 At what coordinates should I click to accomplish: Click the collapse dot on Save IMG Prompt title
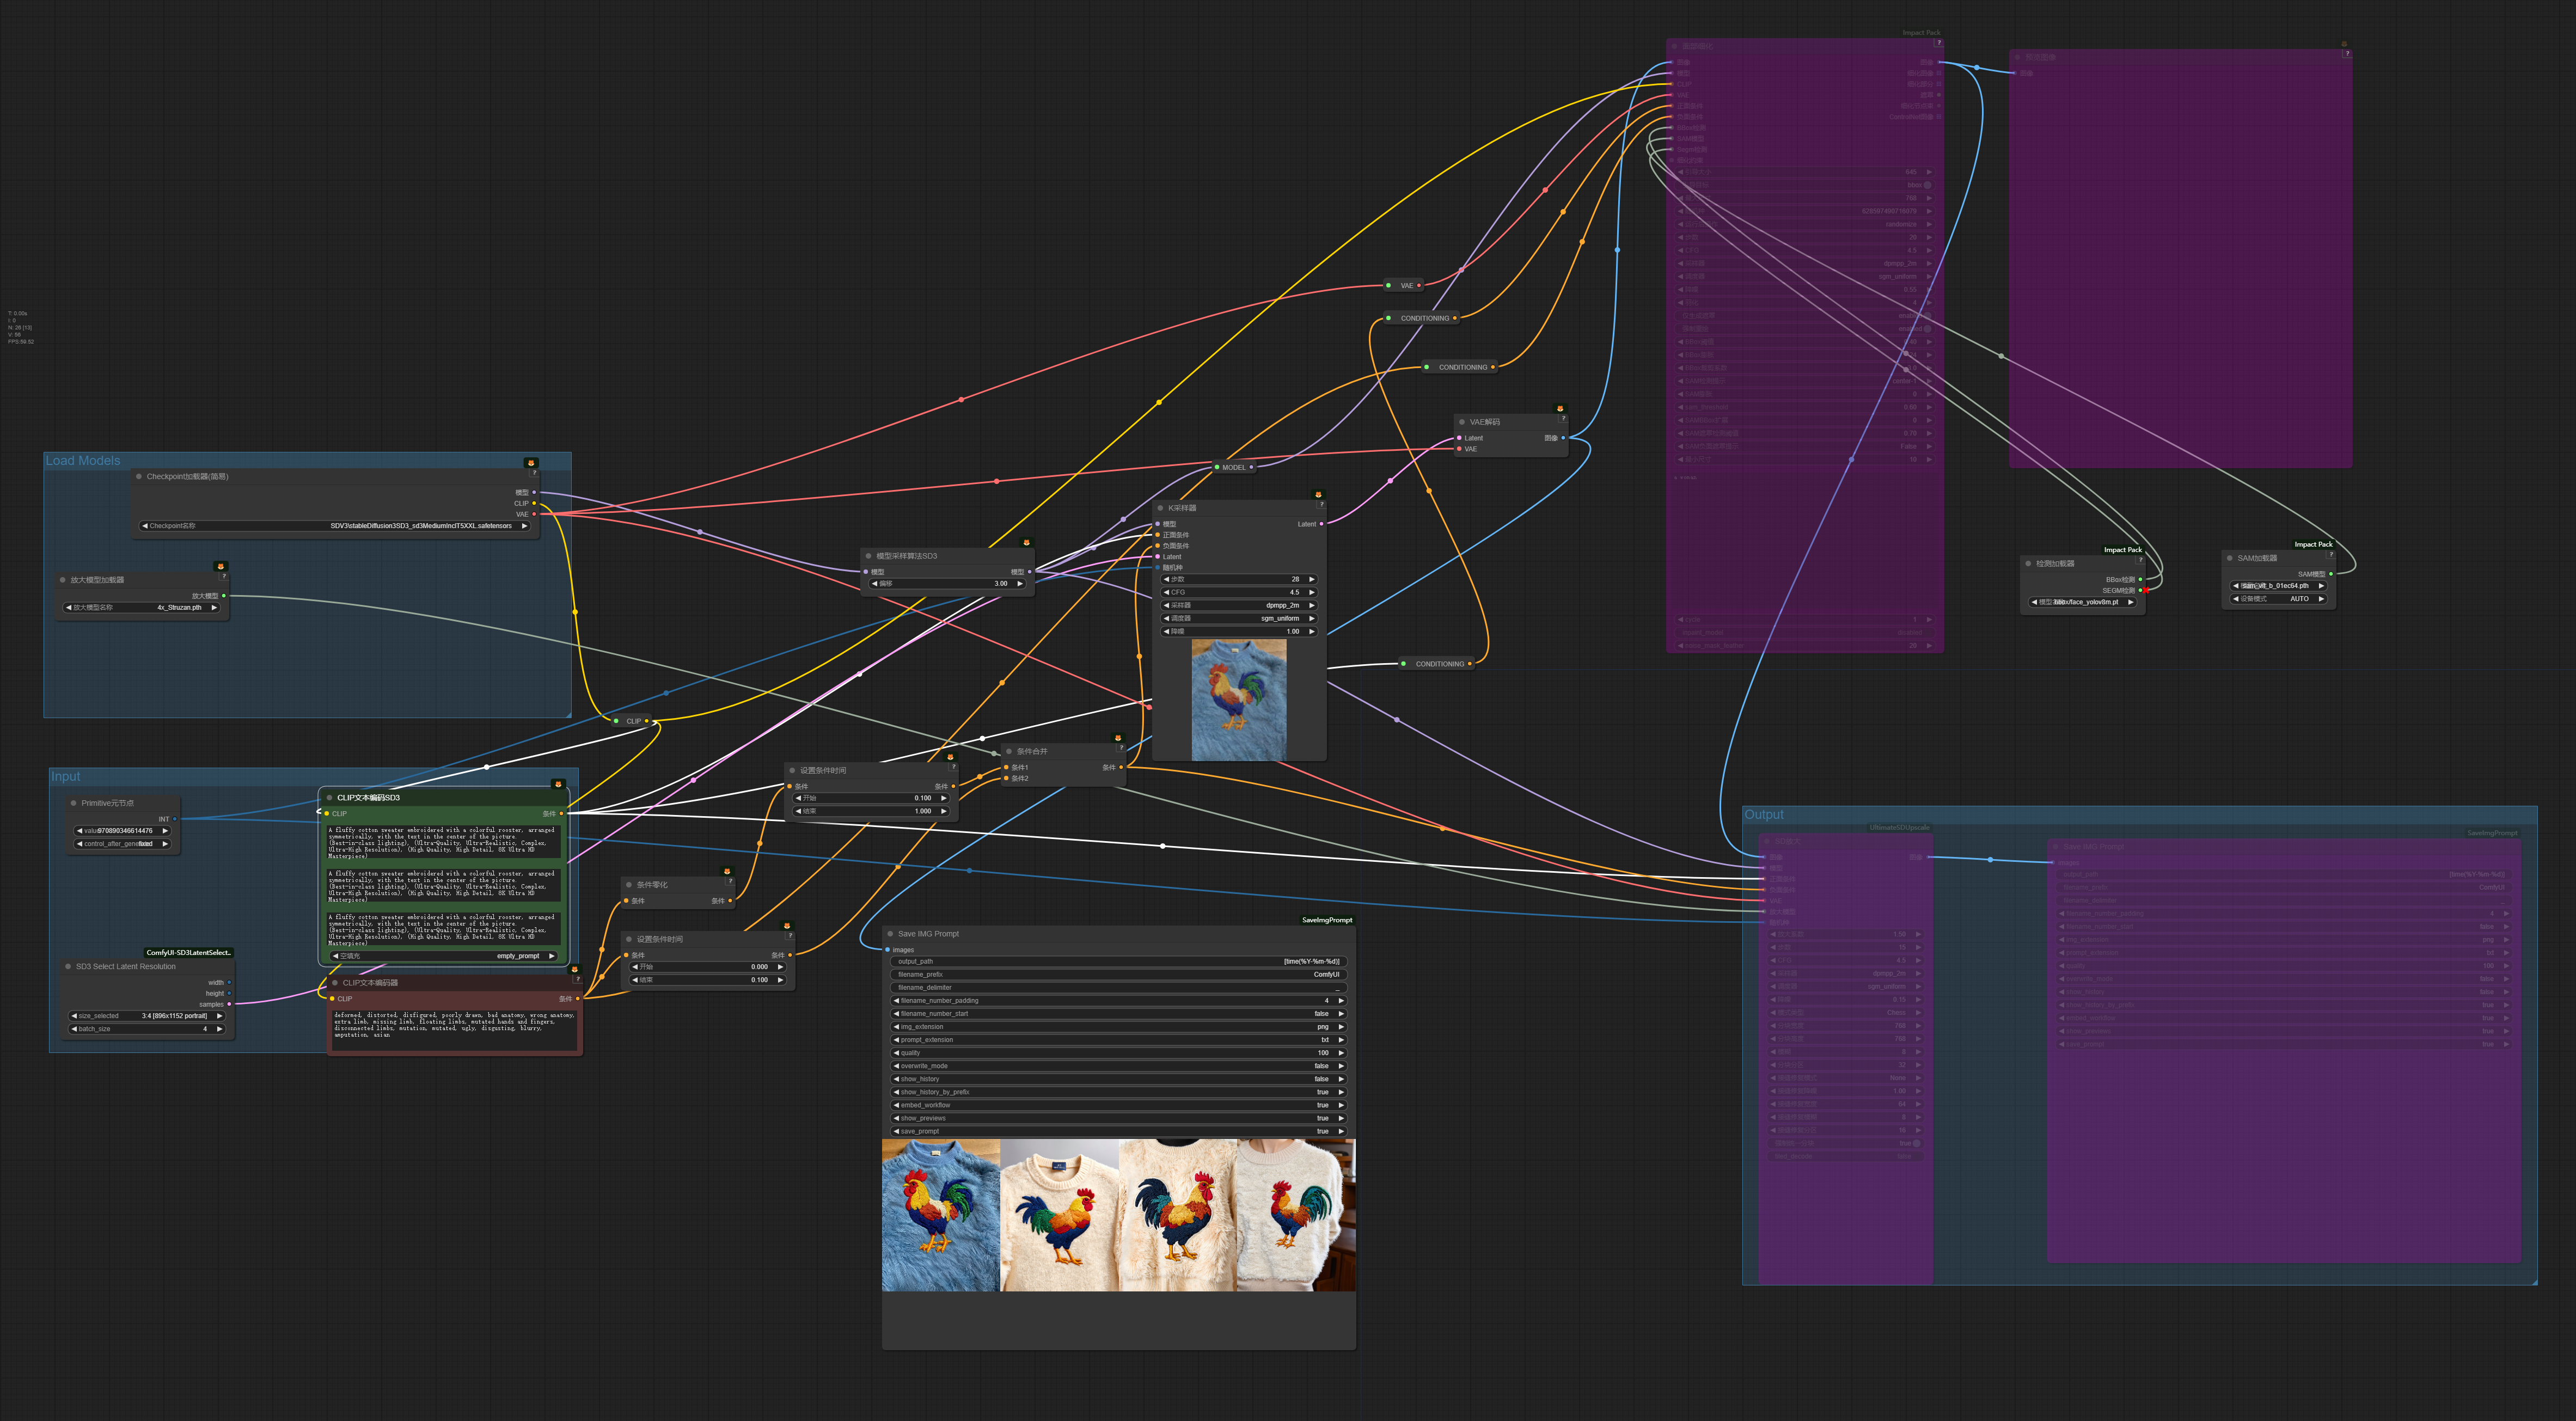(890, 934)
